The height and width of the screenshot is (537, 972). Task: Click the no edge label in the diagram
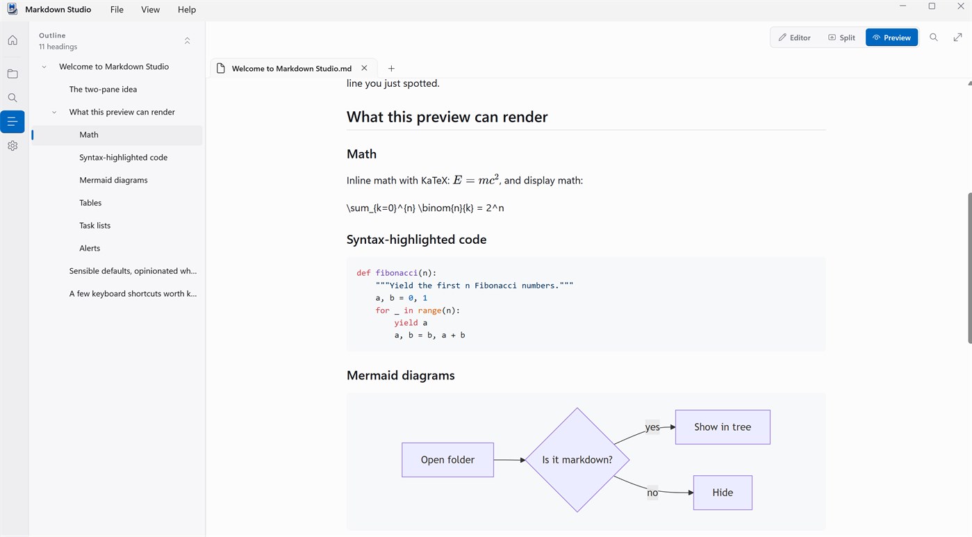tap(652, 493)
